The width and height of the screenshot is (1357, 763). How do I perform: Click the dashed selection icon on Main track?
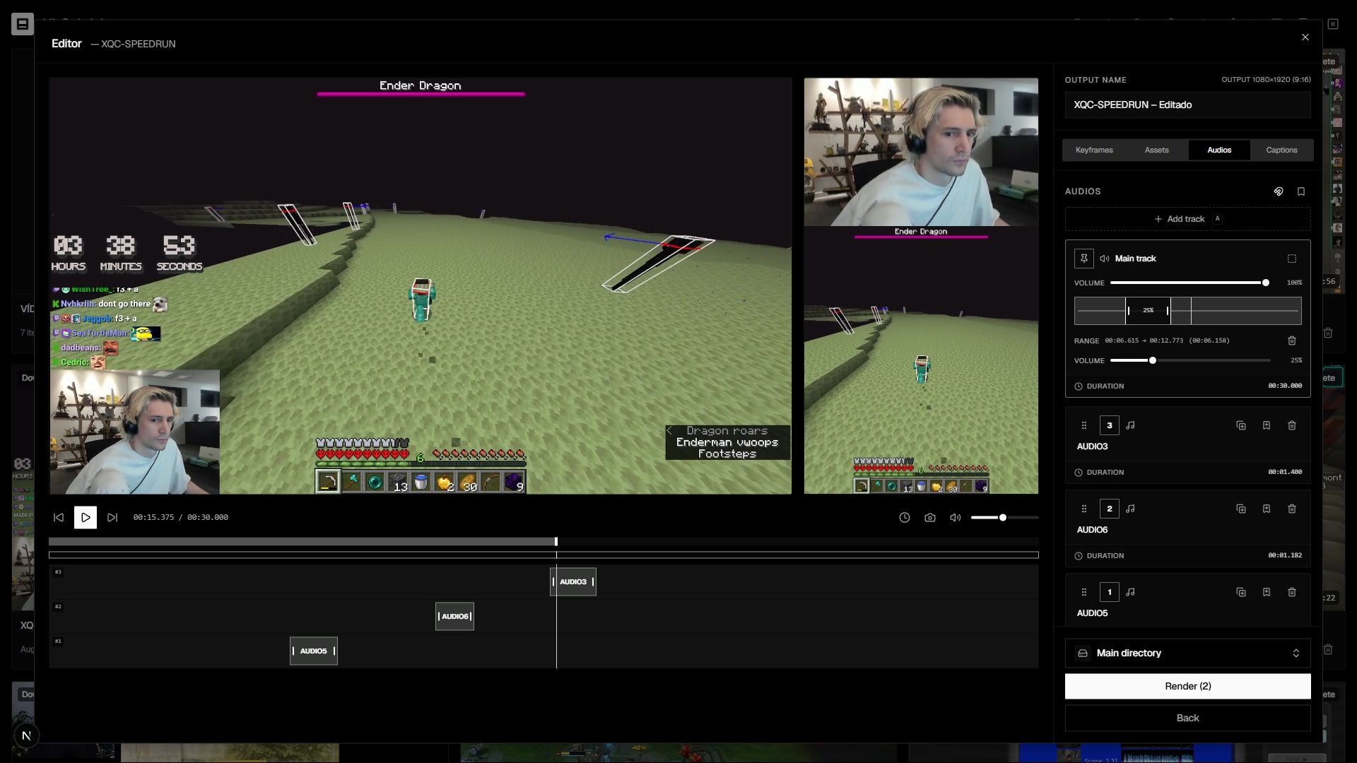[1292, 259]
